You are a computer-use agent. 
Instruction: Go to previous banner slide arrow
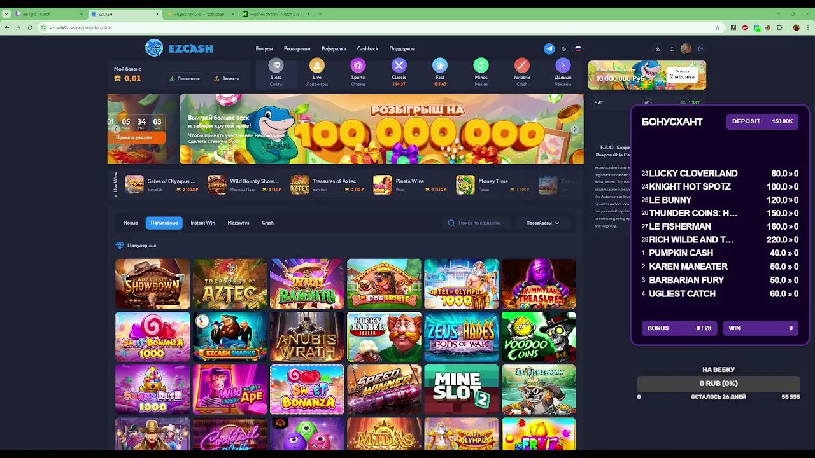pyautogui.click(x=116, y=129)
